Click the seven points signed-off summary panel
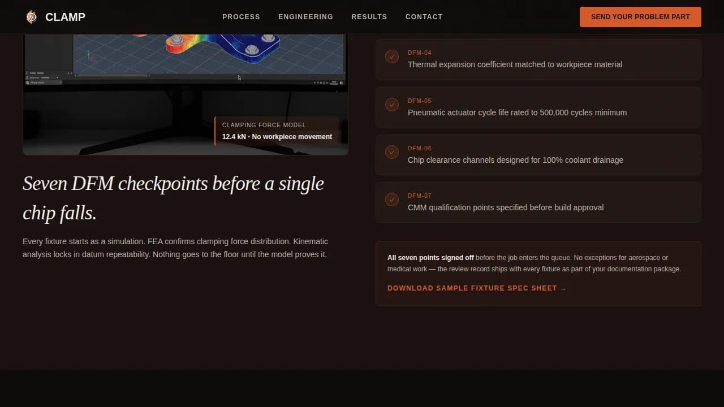Screen dimensions: 724x407 [x=537, y=273]
